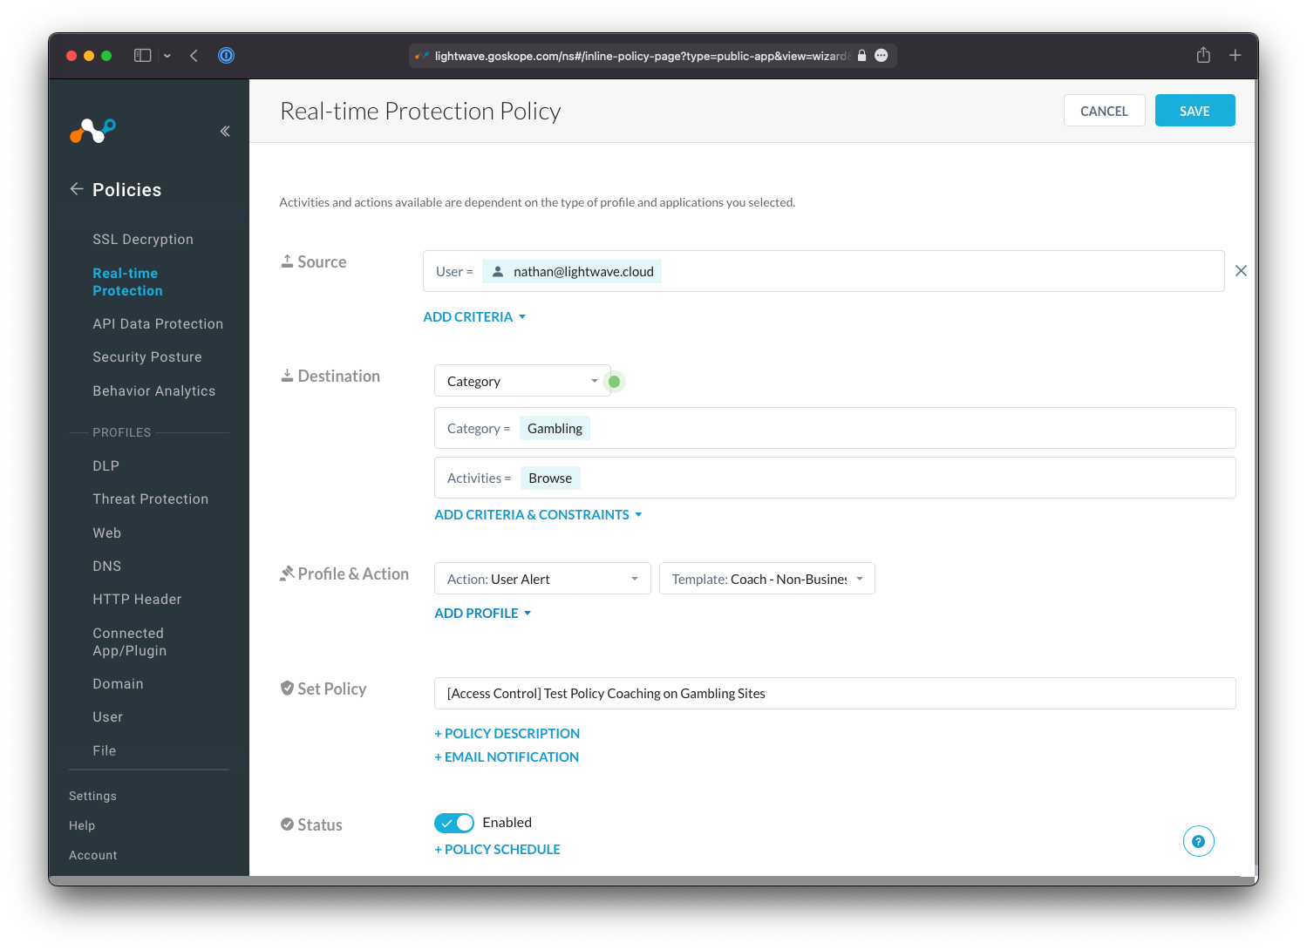Toggle Safari sidebar panel icon
1307x950 pixels.
coord(143,56)
